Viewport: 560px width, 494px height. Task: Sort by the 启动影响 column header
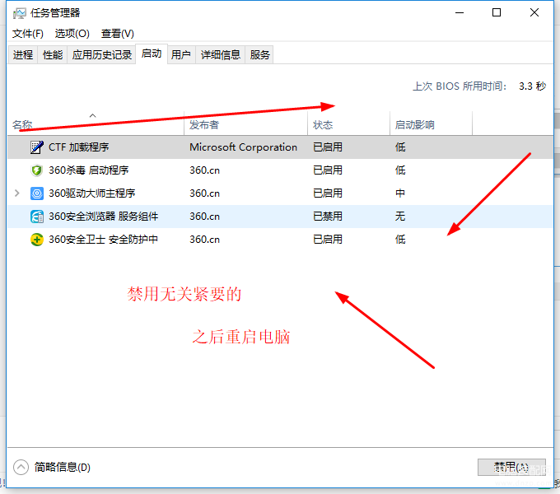point(431,124)
